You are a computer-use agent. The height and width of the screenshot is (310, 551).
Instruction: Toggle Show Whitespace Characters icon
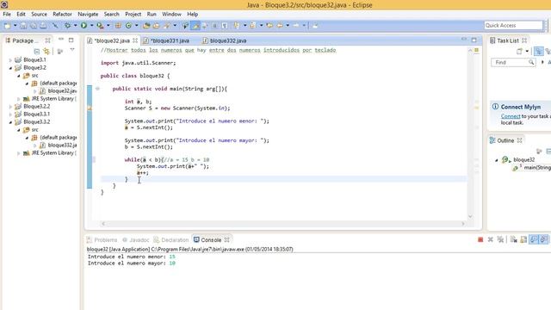[225, 26]
